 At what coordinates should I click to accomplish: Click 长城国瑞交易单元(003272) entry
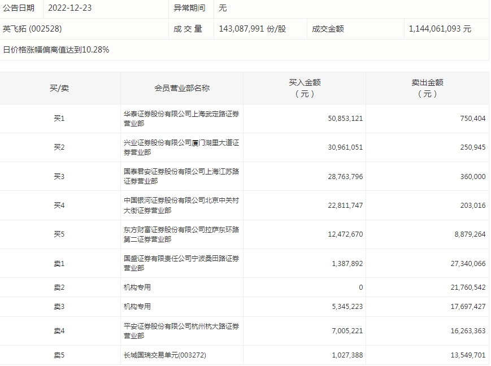pyautogui.click(x=162, y=355)
